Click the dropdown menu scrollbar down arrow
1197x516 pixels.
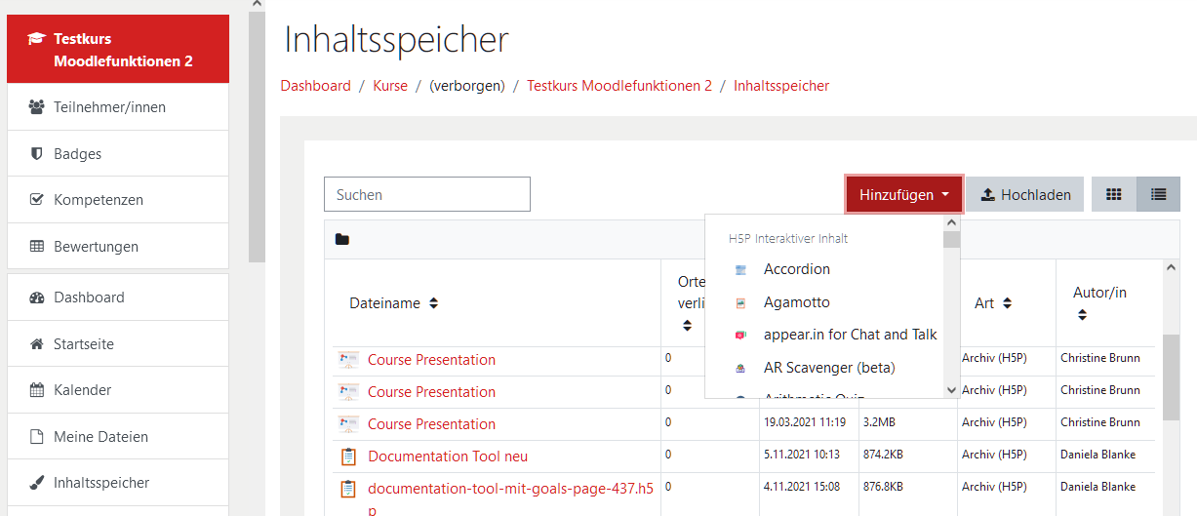(x=951, y=390)
